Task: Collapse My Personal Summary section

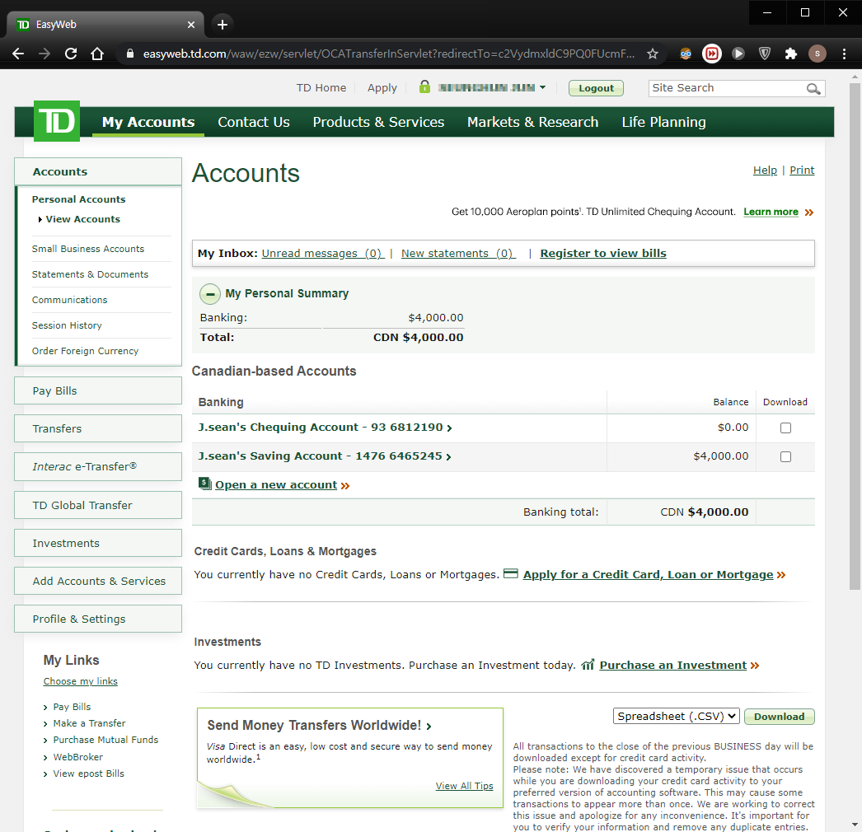Action: click(x=210, y=294)
